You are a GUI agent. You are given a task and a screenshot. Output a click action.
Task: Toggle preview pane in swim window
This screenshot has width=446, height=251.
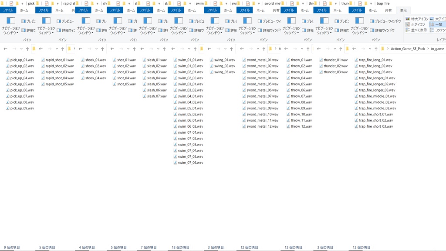(x=196, y=21)
